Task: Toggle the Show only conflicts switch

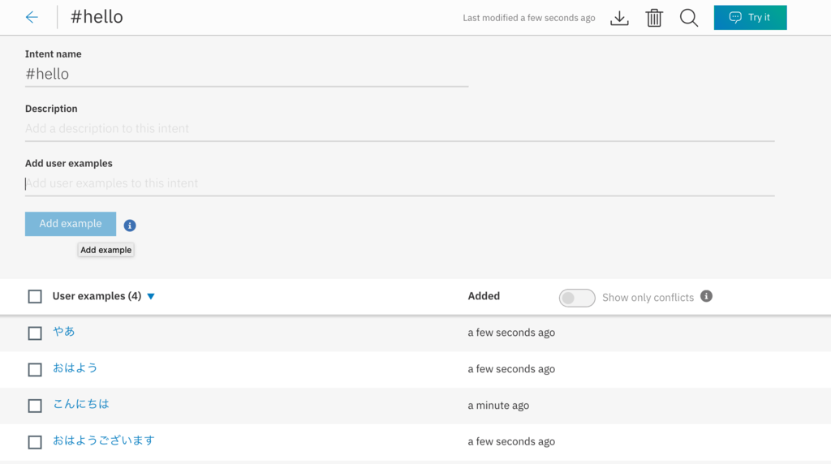Action: point(577,298)
